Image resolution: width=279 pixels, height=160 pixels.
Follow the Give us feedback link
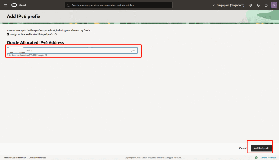pos(268,158)
